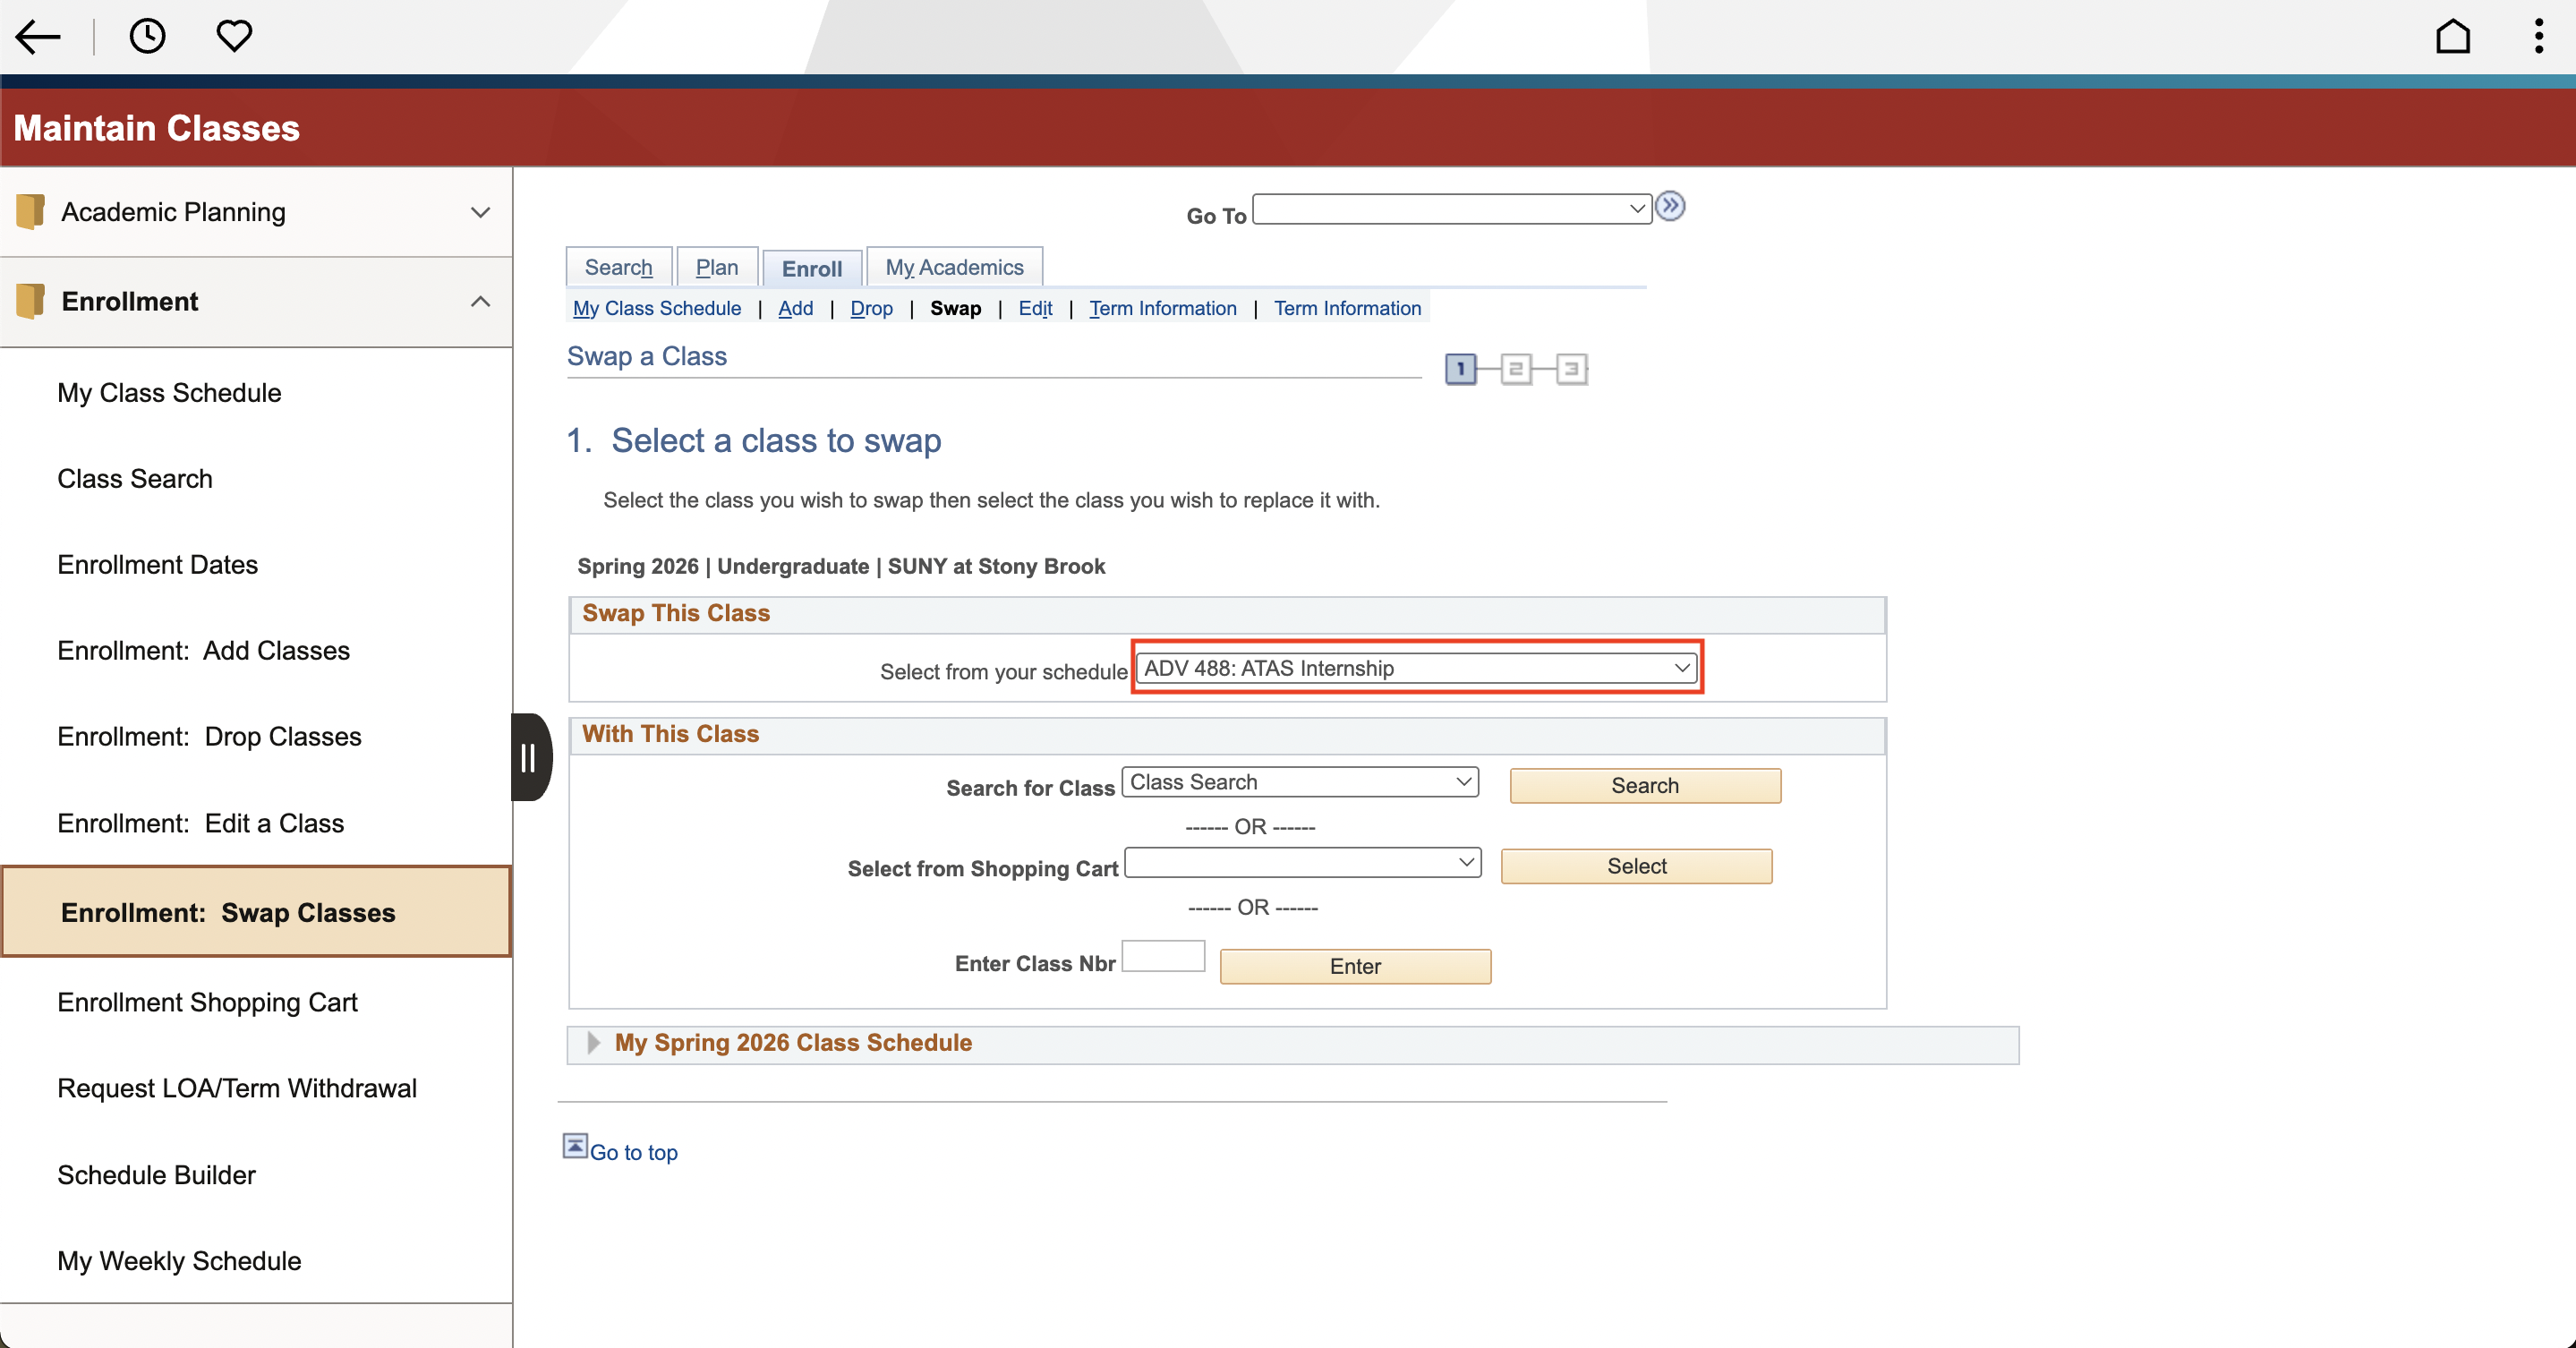Viewport: 2576px width, 1348px height.
Task: Click the Go To double-arrow icon
Action: (1669, 206)
